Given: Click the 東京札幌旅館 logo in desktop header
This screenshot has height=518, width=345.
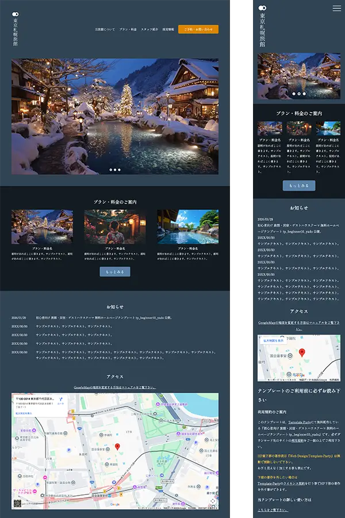Looking at the screenshot, I should click(16, 29).
